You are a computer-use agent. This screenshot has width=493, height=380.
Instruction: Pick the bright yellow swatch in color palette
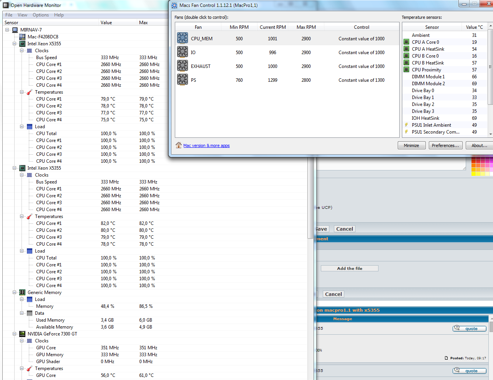(474, 173)
